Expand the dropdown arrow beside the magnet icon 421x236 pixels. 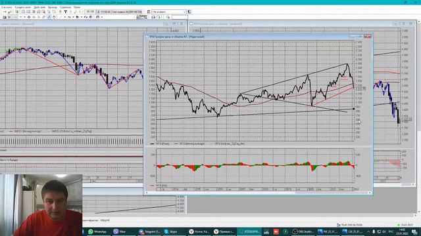tap(102, 17)
